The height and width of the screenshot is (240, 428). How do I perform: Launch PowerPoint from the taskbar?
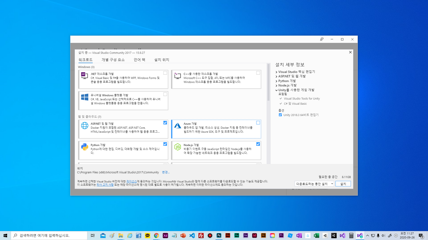(x=183, y=235)
